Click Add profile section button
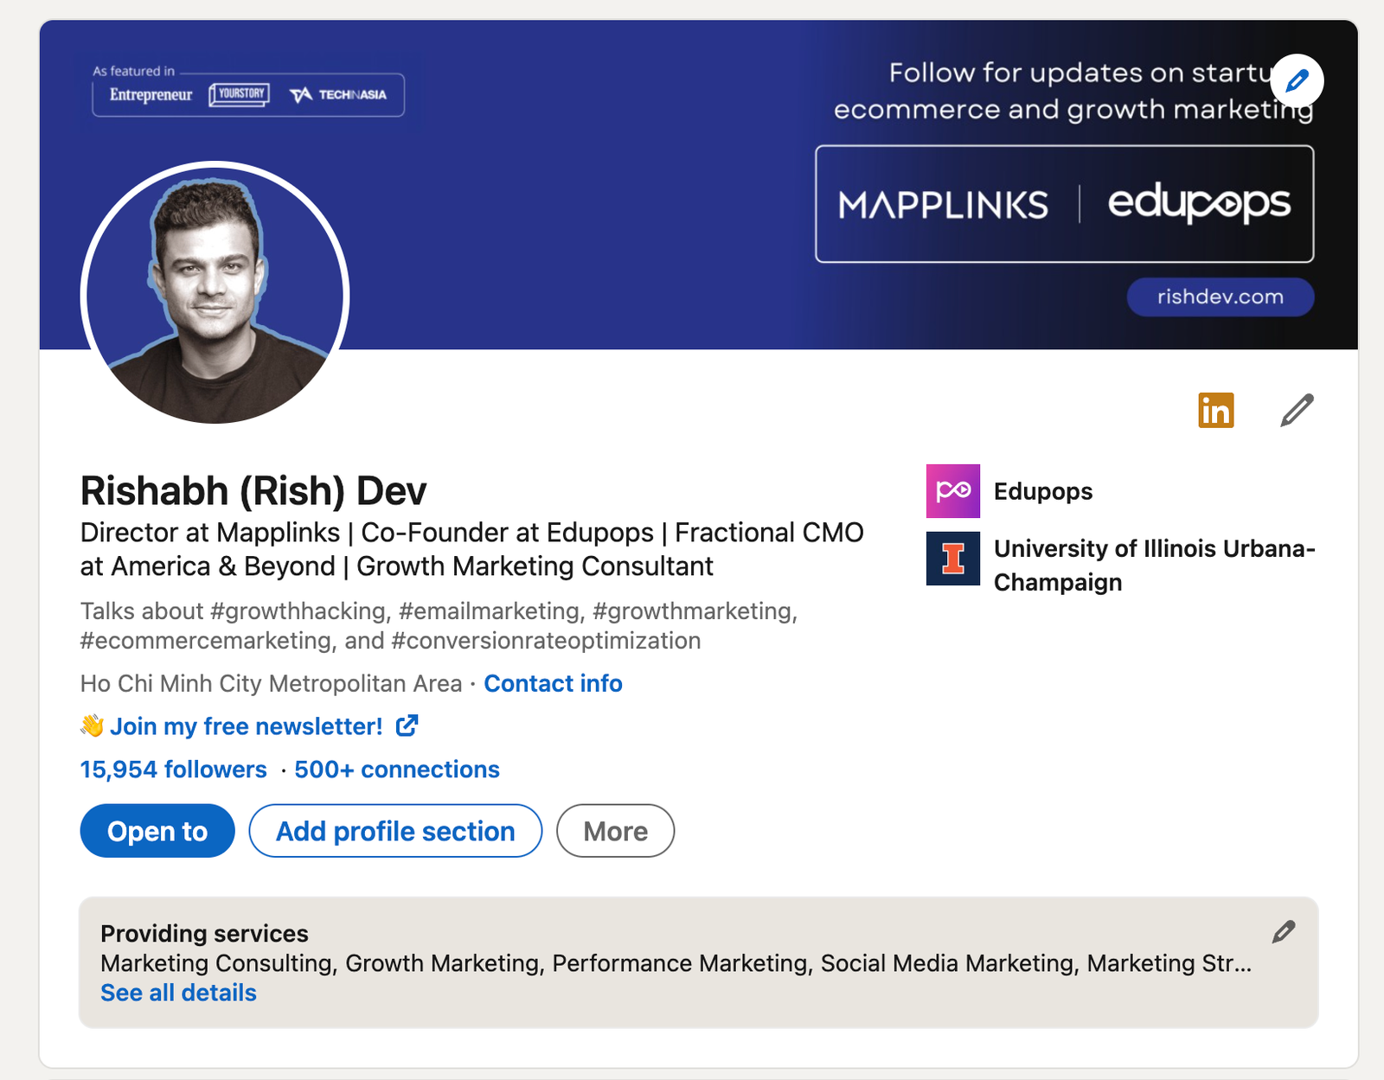1384x1080 pixels. (395, 831)
